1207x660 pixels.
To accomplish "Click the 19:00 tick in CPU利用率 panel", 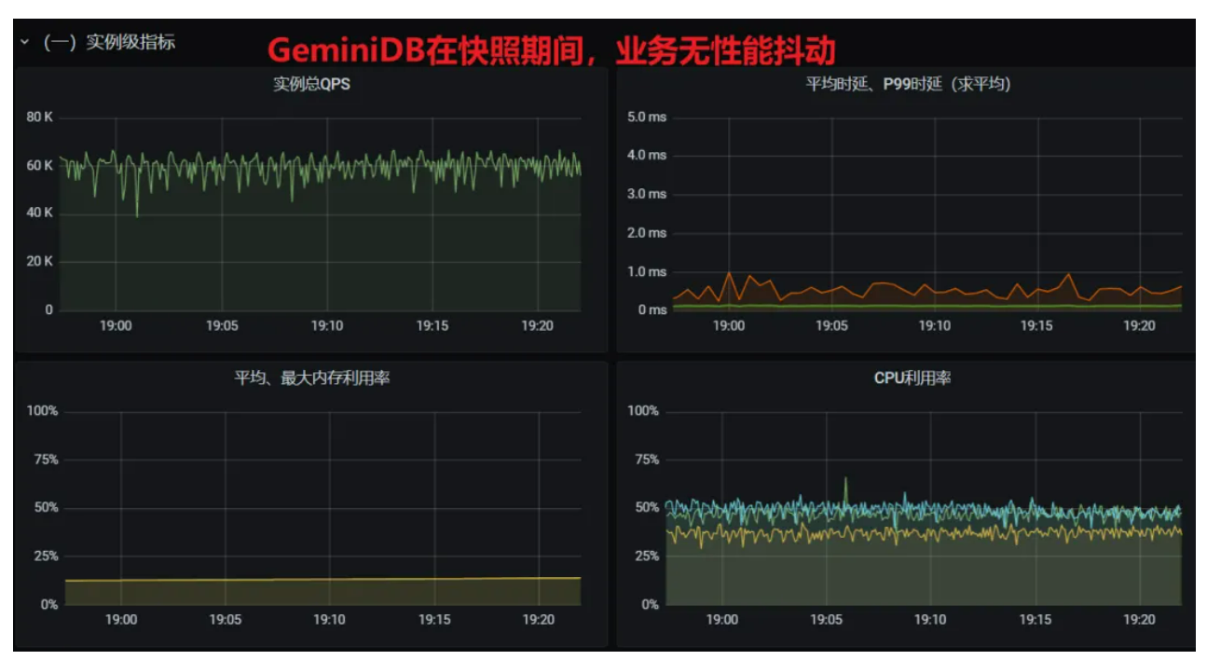I will click(721, 620).
